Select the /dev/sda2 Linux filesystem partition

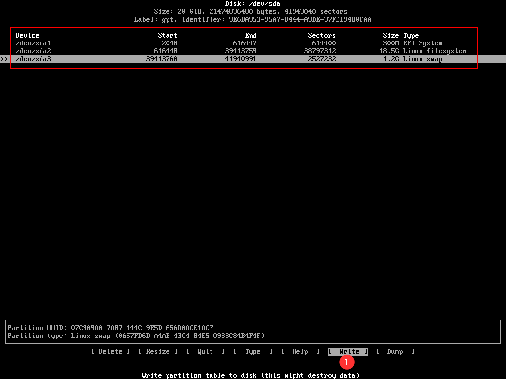[x=33, y=51]
